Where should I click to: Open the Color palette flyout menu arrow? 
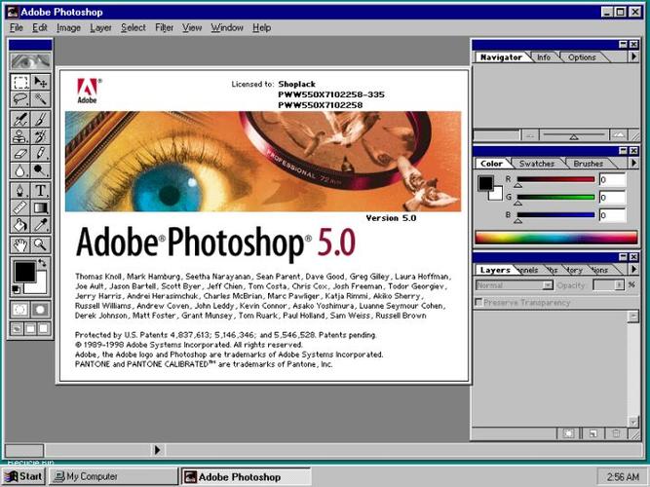(633, 163)
